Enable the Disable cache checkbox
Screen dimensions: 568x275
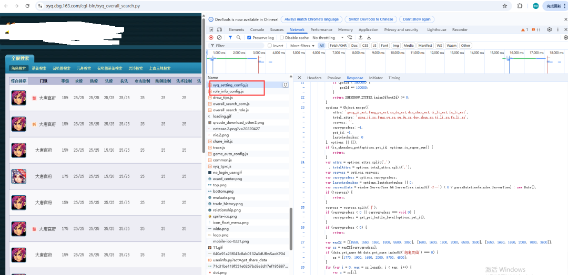coord(281,38)
